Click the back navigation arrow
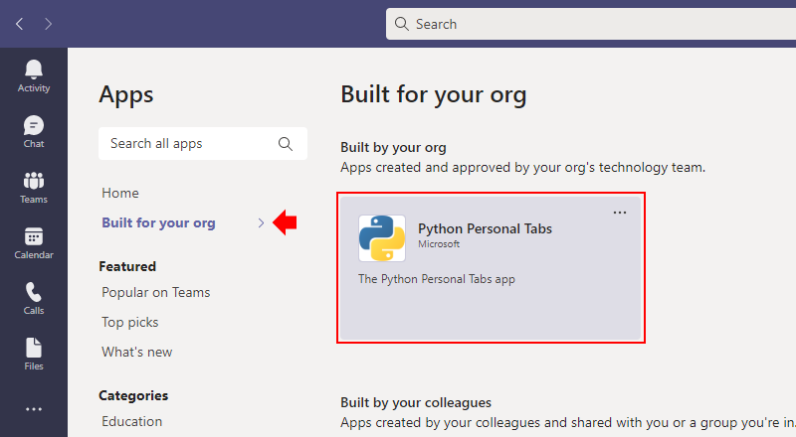The width and height of the screenshot is (796, 437). tap(19, 24)
